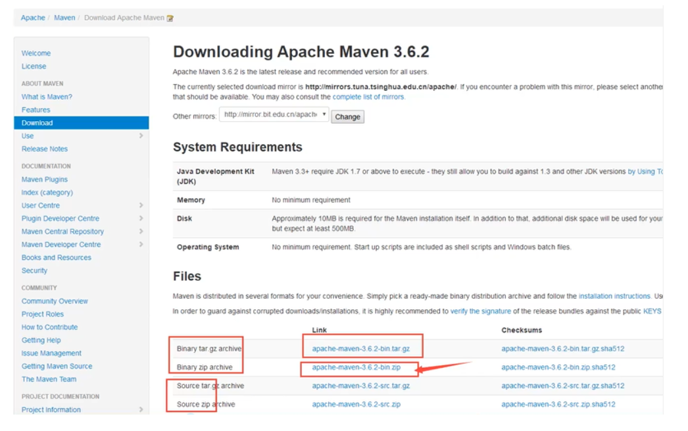
Task: Open apache-maven-3.6.2-src.zip.sha512 checksum
Action: tap(558, 404)
